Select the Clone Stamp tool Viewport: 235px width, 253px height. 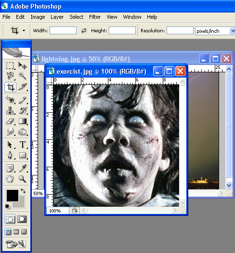click(10, 110)
